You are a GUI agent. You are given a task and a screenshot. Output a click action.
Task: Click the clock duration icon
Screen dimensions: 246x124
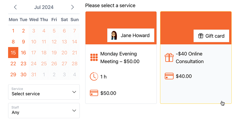click(94, 76)
